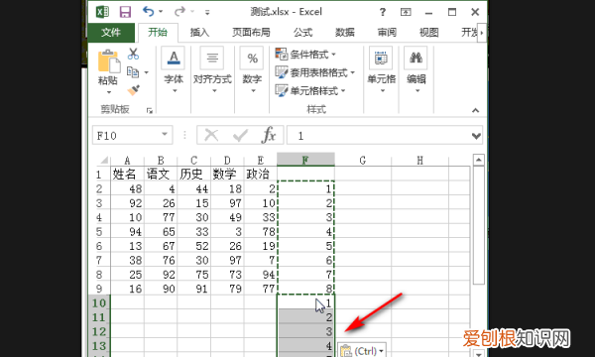This screenshot has width=595, height=357.
Task: Click cell D1 containing 数学
Action: [x=227, y=175]
